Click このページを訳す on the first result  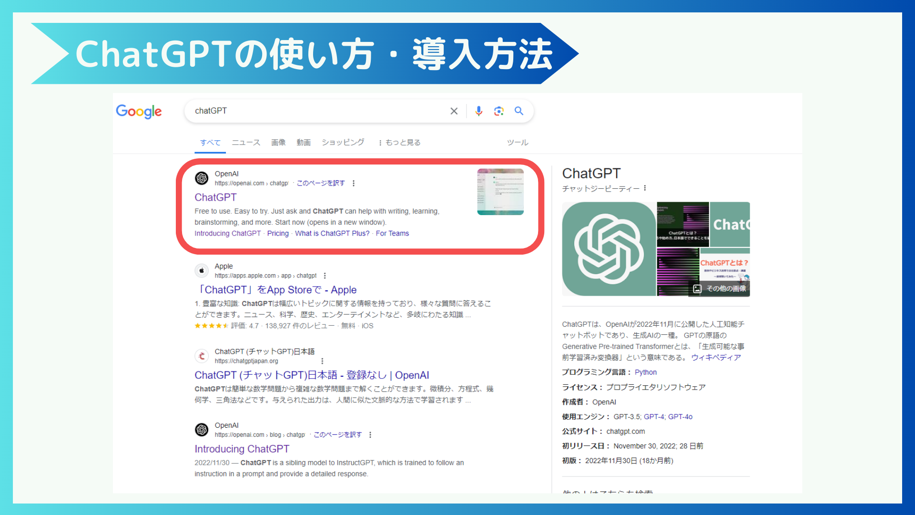[x=321, y=183]
